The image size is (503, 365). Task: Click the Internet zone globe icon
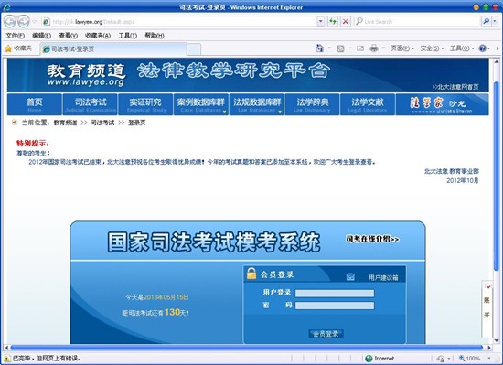(369, 359)
